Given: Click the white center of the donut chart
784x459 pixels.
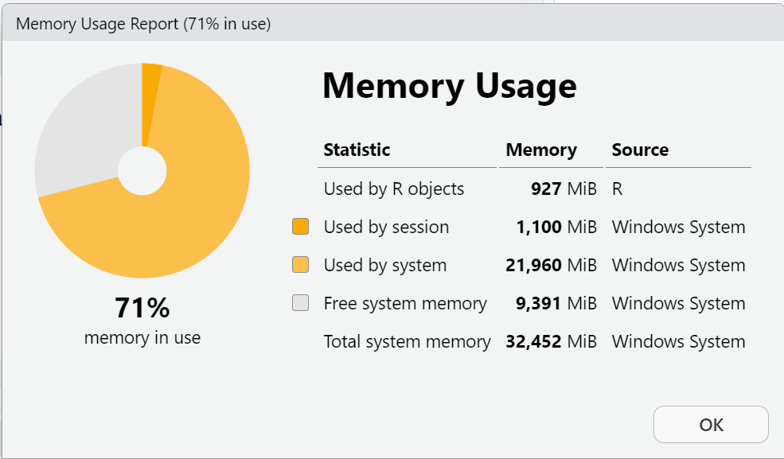Looking at the screenshot, I should pos(142,170).
